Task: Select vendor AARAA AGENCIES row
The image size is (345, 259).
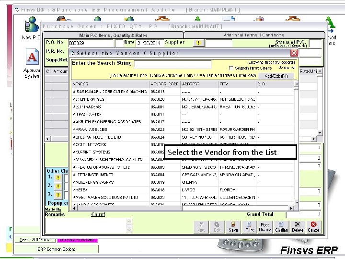Action: pyautogui.click(x=183, y=129)
